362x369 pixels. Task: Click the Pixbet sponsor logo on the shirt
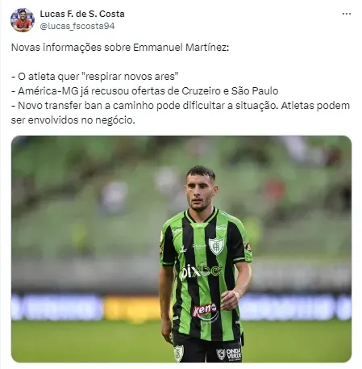pyautogui.click(x=201, y=271)
